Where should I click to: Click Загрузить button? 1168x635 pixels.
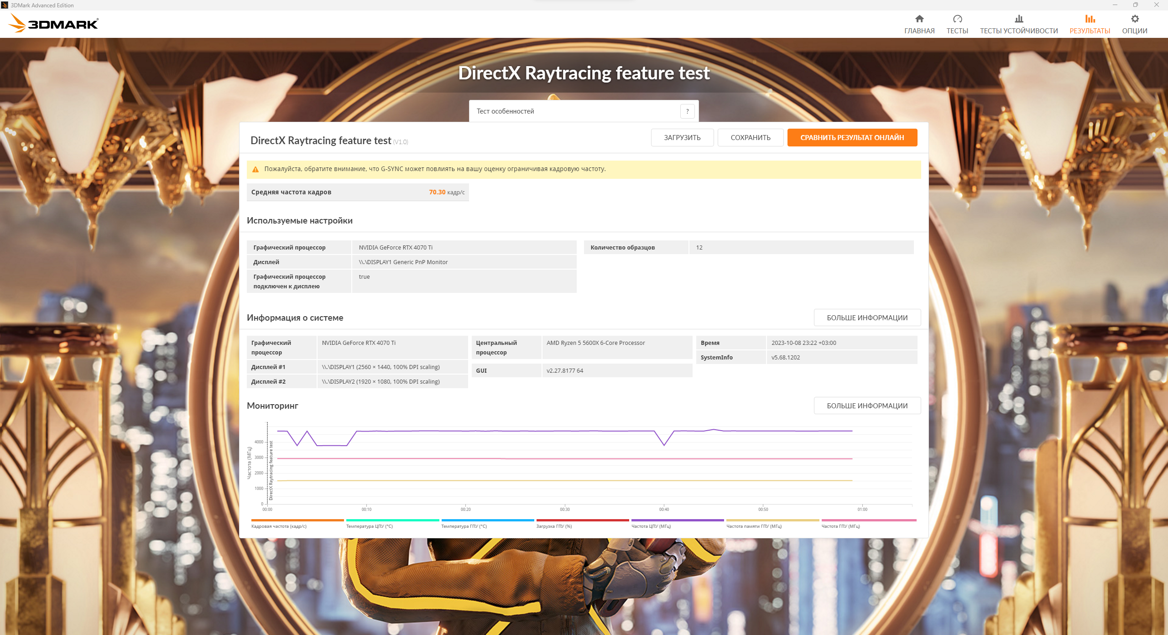click(x=682, y=137)
